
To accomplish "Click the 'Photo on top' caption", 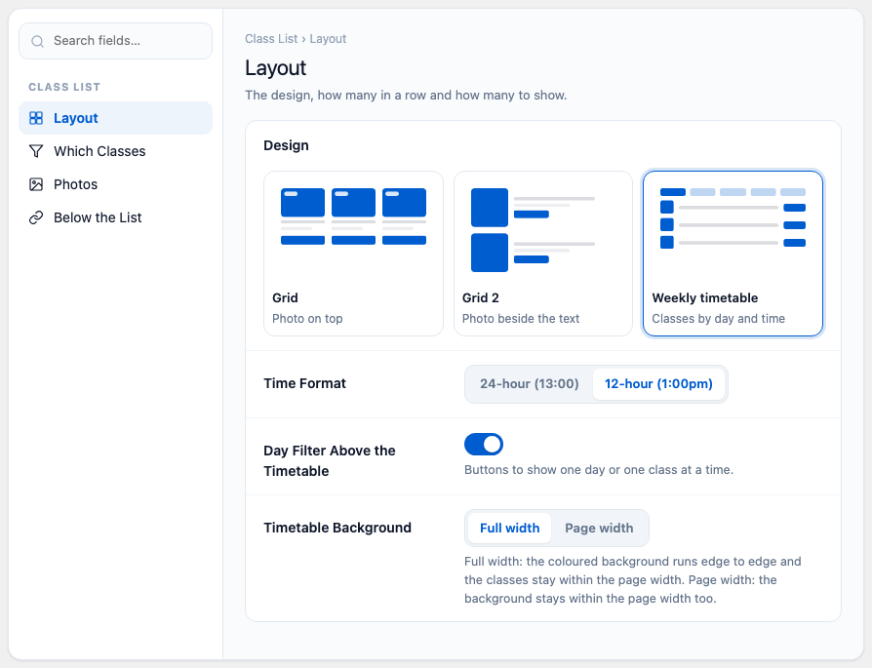I will tap(307, 319).
